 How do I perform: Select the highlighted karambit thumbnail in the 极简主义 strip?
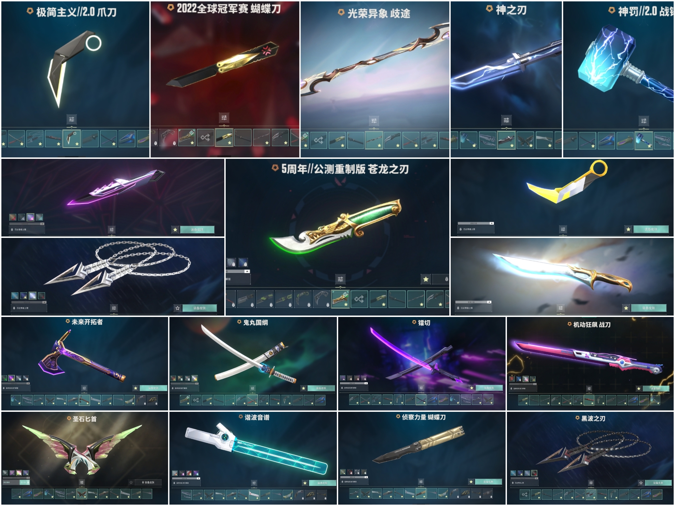[72, 138]
